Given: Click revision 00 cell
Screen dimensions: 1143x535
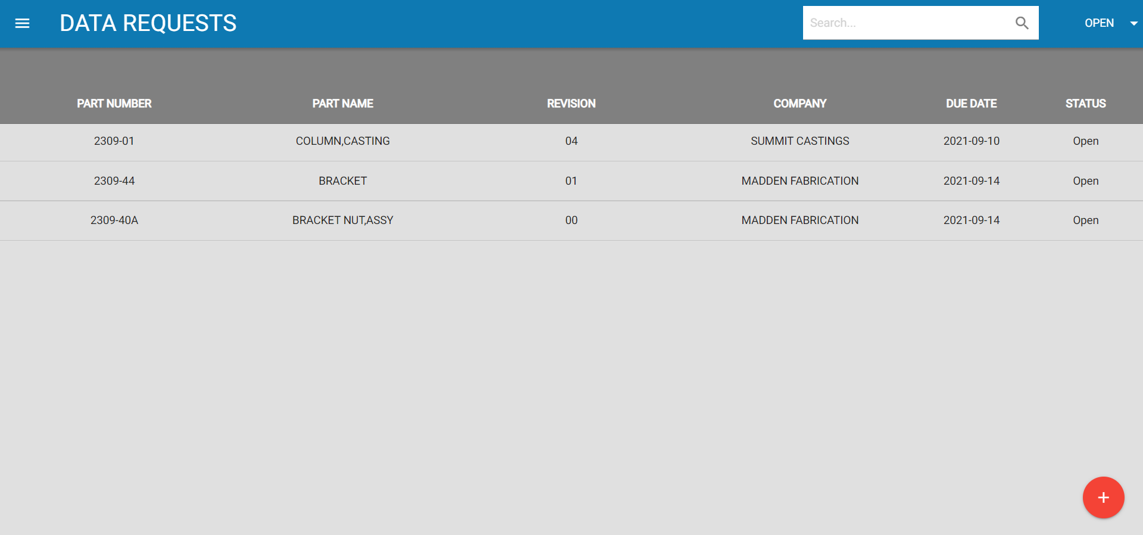Looking at the screenshot, I should coord(571,220).
